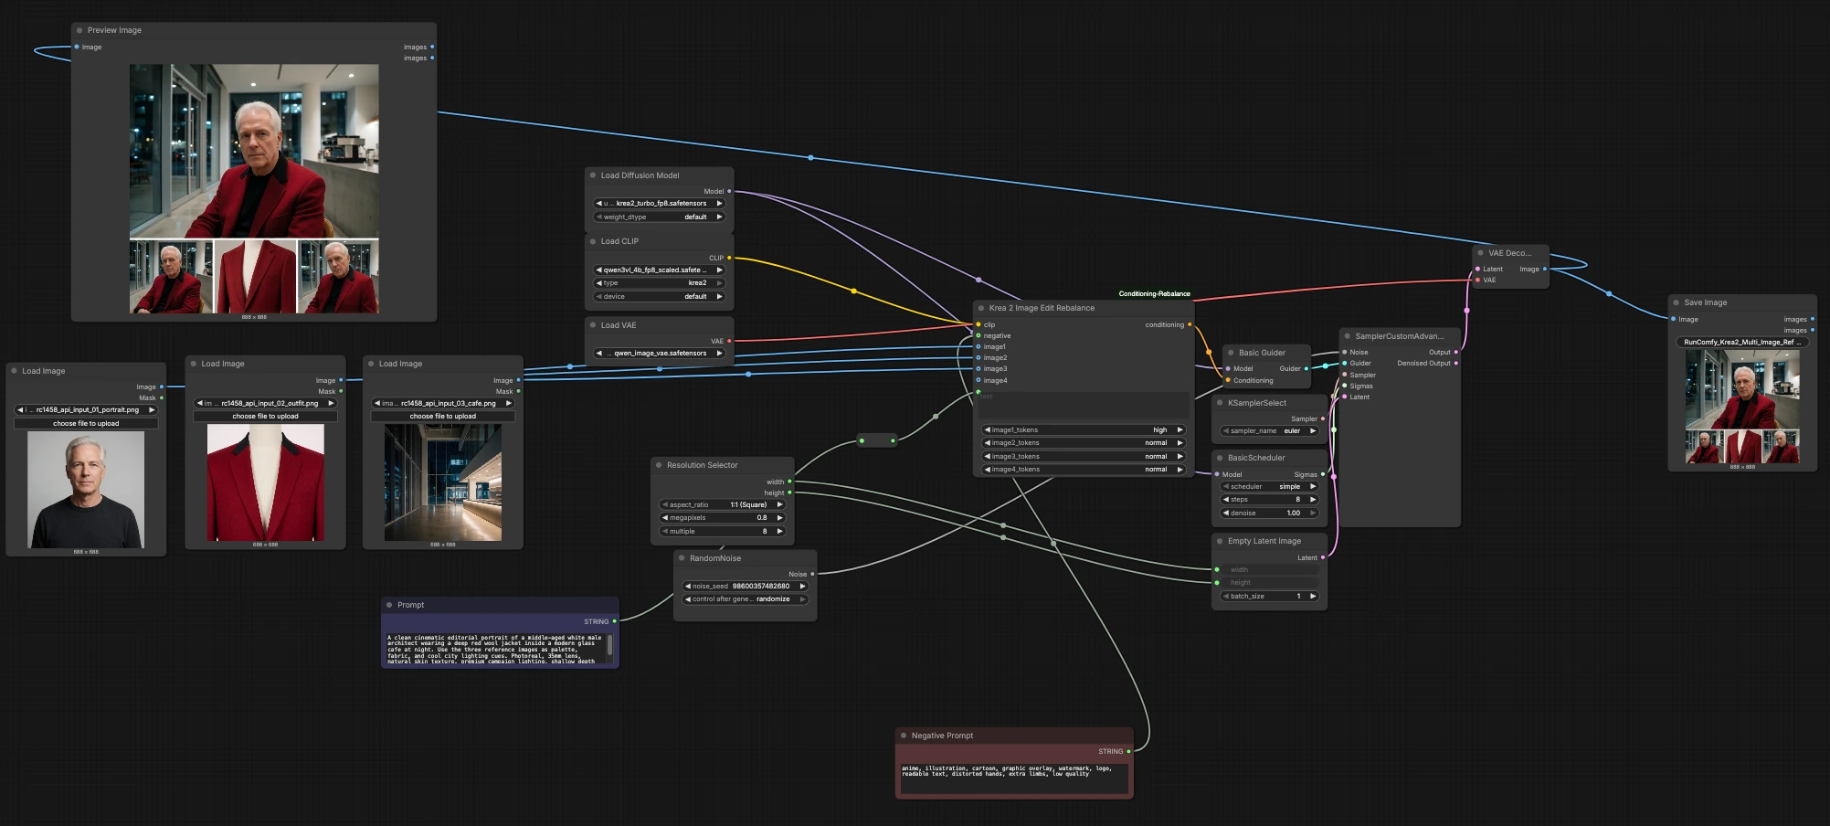Screen dimensions: 1830x826
Task: Click the Prompt text box scrollbar
Action: click(609, 644)
